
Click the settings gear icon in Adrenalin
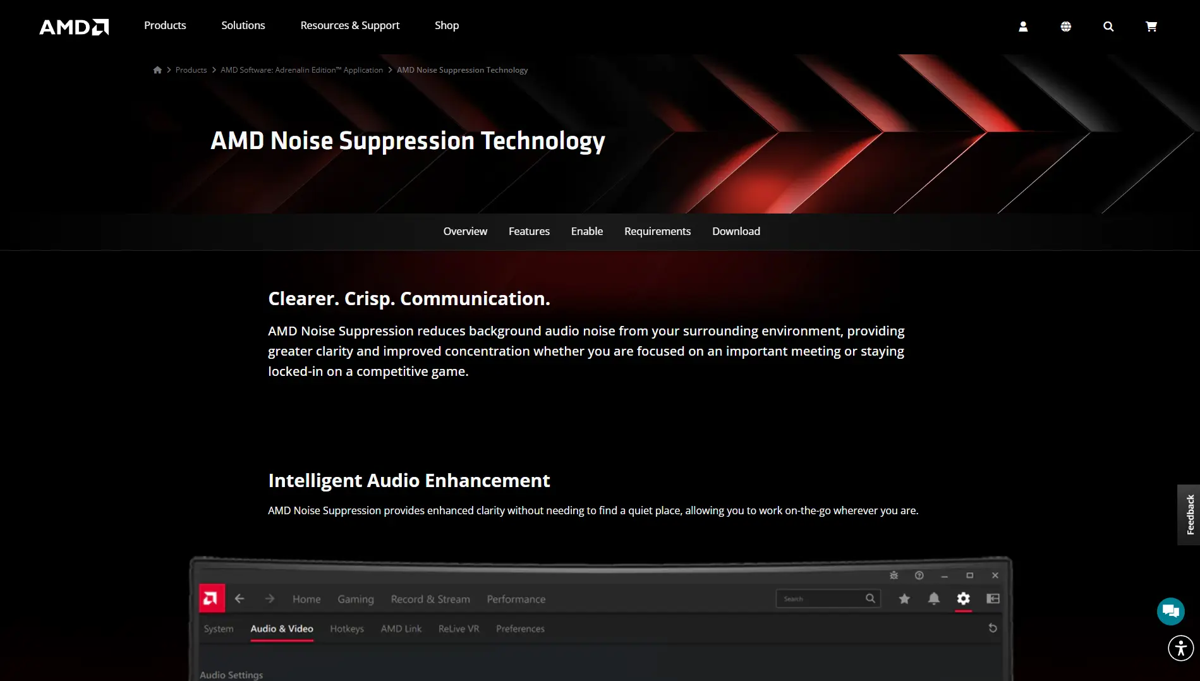click(x=963, y=598)
